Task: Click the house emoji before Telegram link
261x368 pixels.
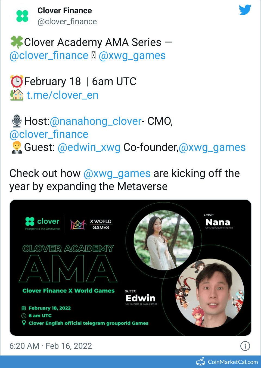Action: (x=17, y=95)
